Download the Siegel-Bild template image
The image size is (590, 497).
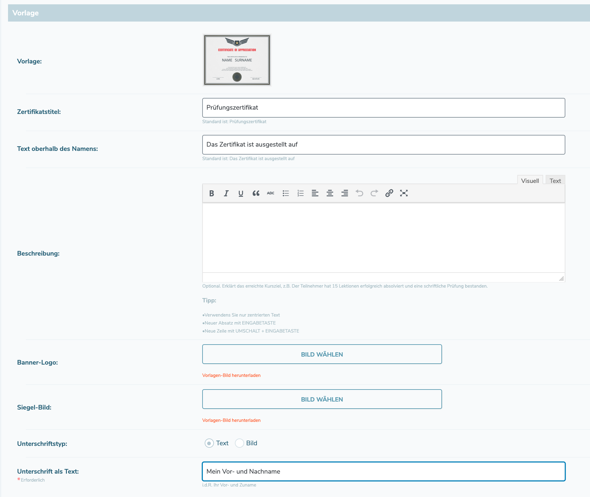tap(231, 420)
